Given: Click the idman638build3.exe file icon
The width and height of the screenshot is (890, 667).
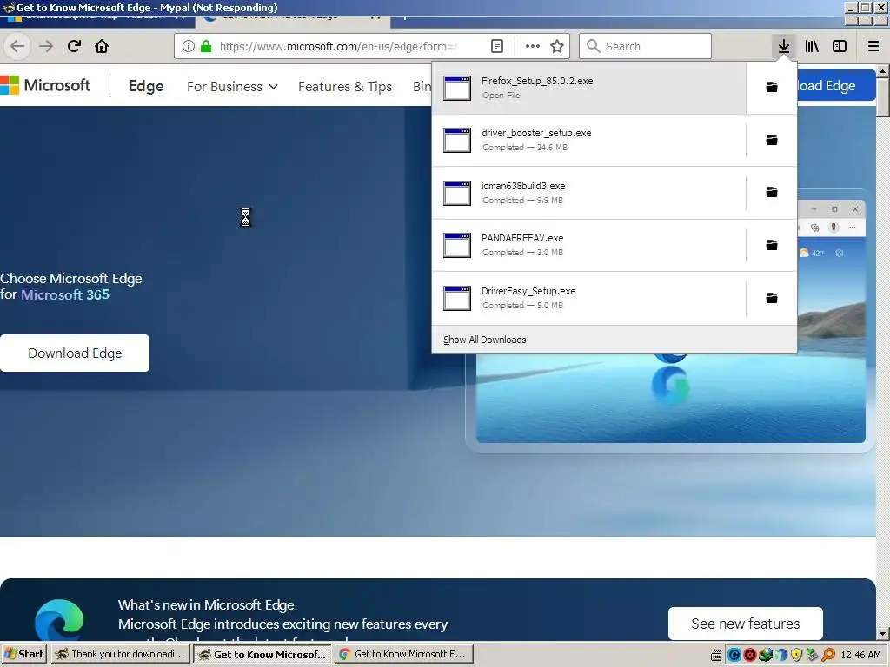Looking at the screenshot, I should (x=457, y=193).
